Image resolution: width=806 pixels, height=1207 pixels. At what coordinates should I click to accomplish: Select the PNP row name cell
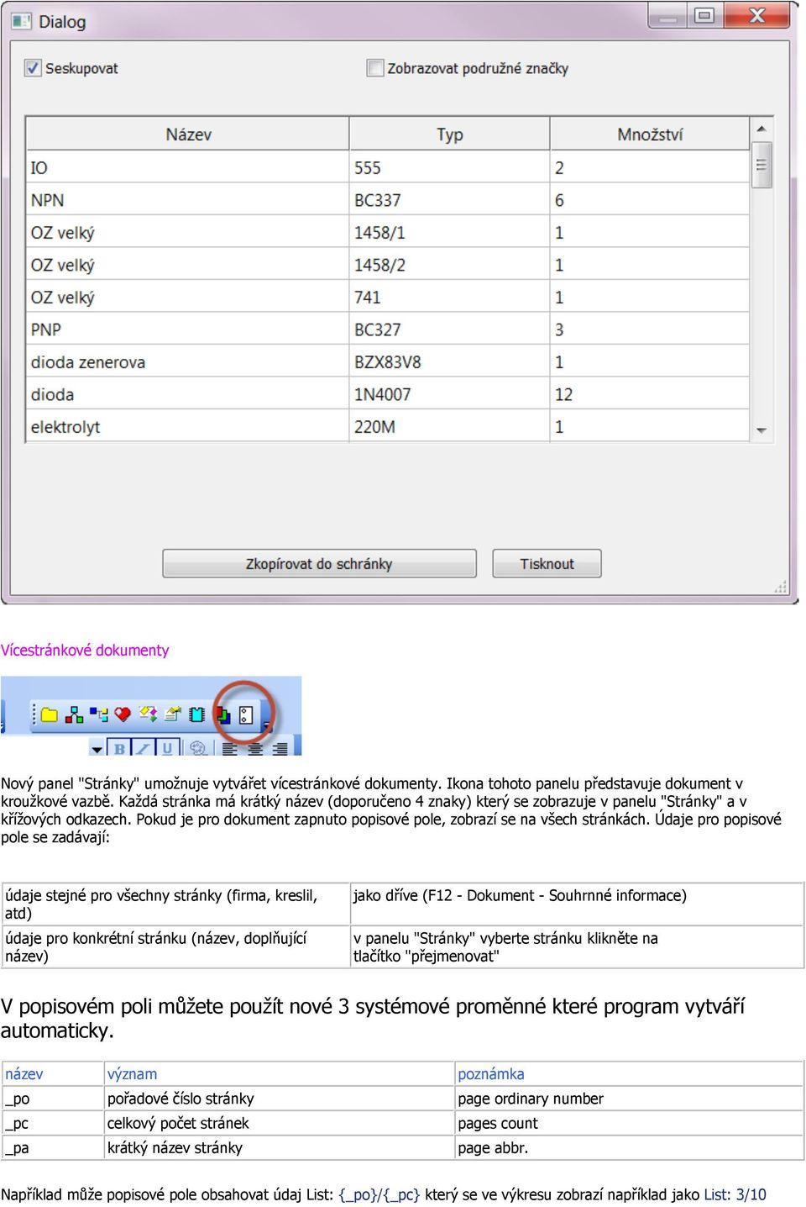pyautogui.click(x=187, y=329)
